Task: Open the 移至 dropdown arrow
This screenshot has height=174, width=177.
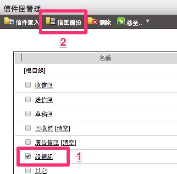Action: point(148,21)
